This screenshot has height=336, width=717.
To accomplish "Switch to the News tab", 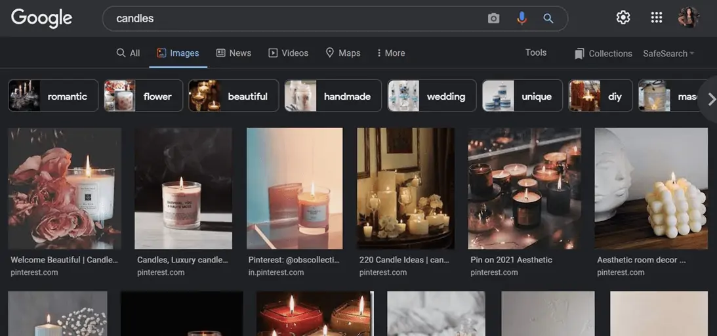I will 234,53.
